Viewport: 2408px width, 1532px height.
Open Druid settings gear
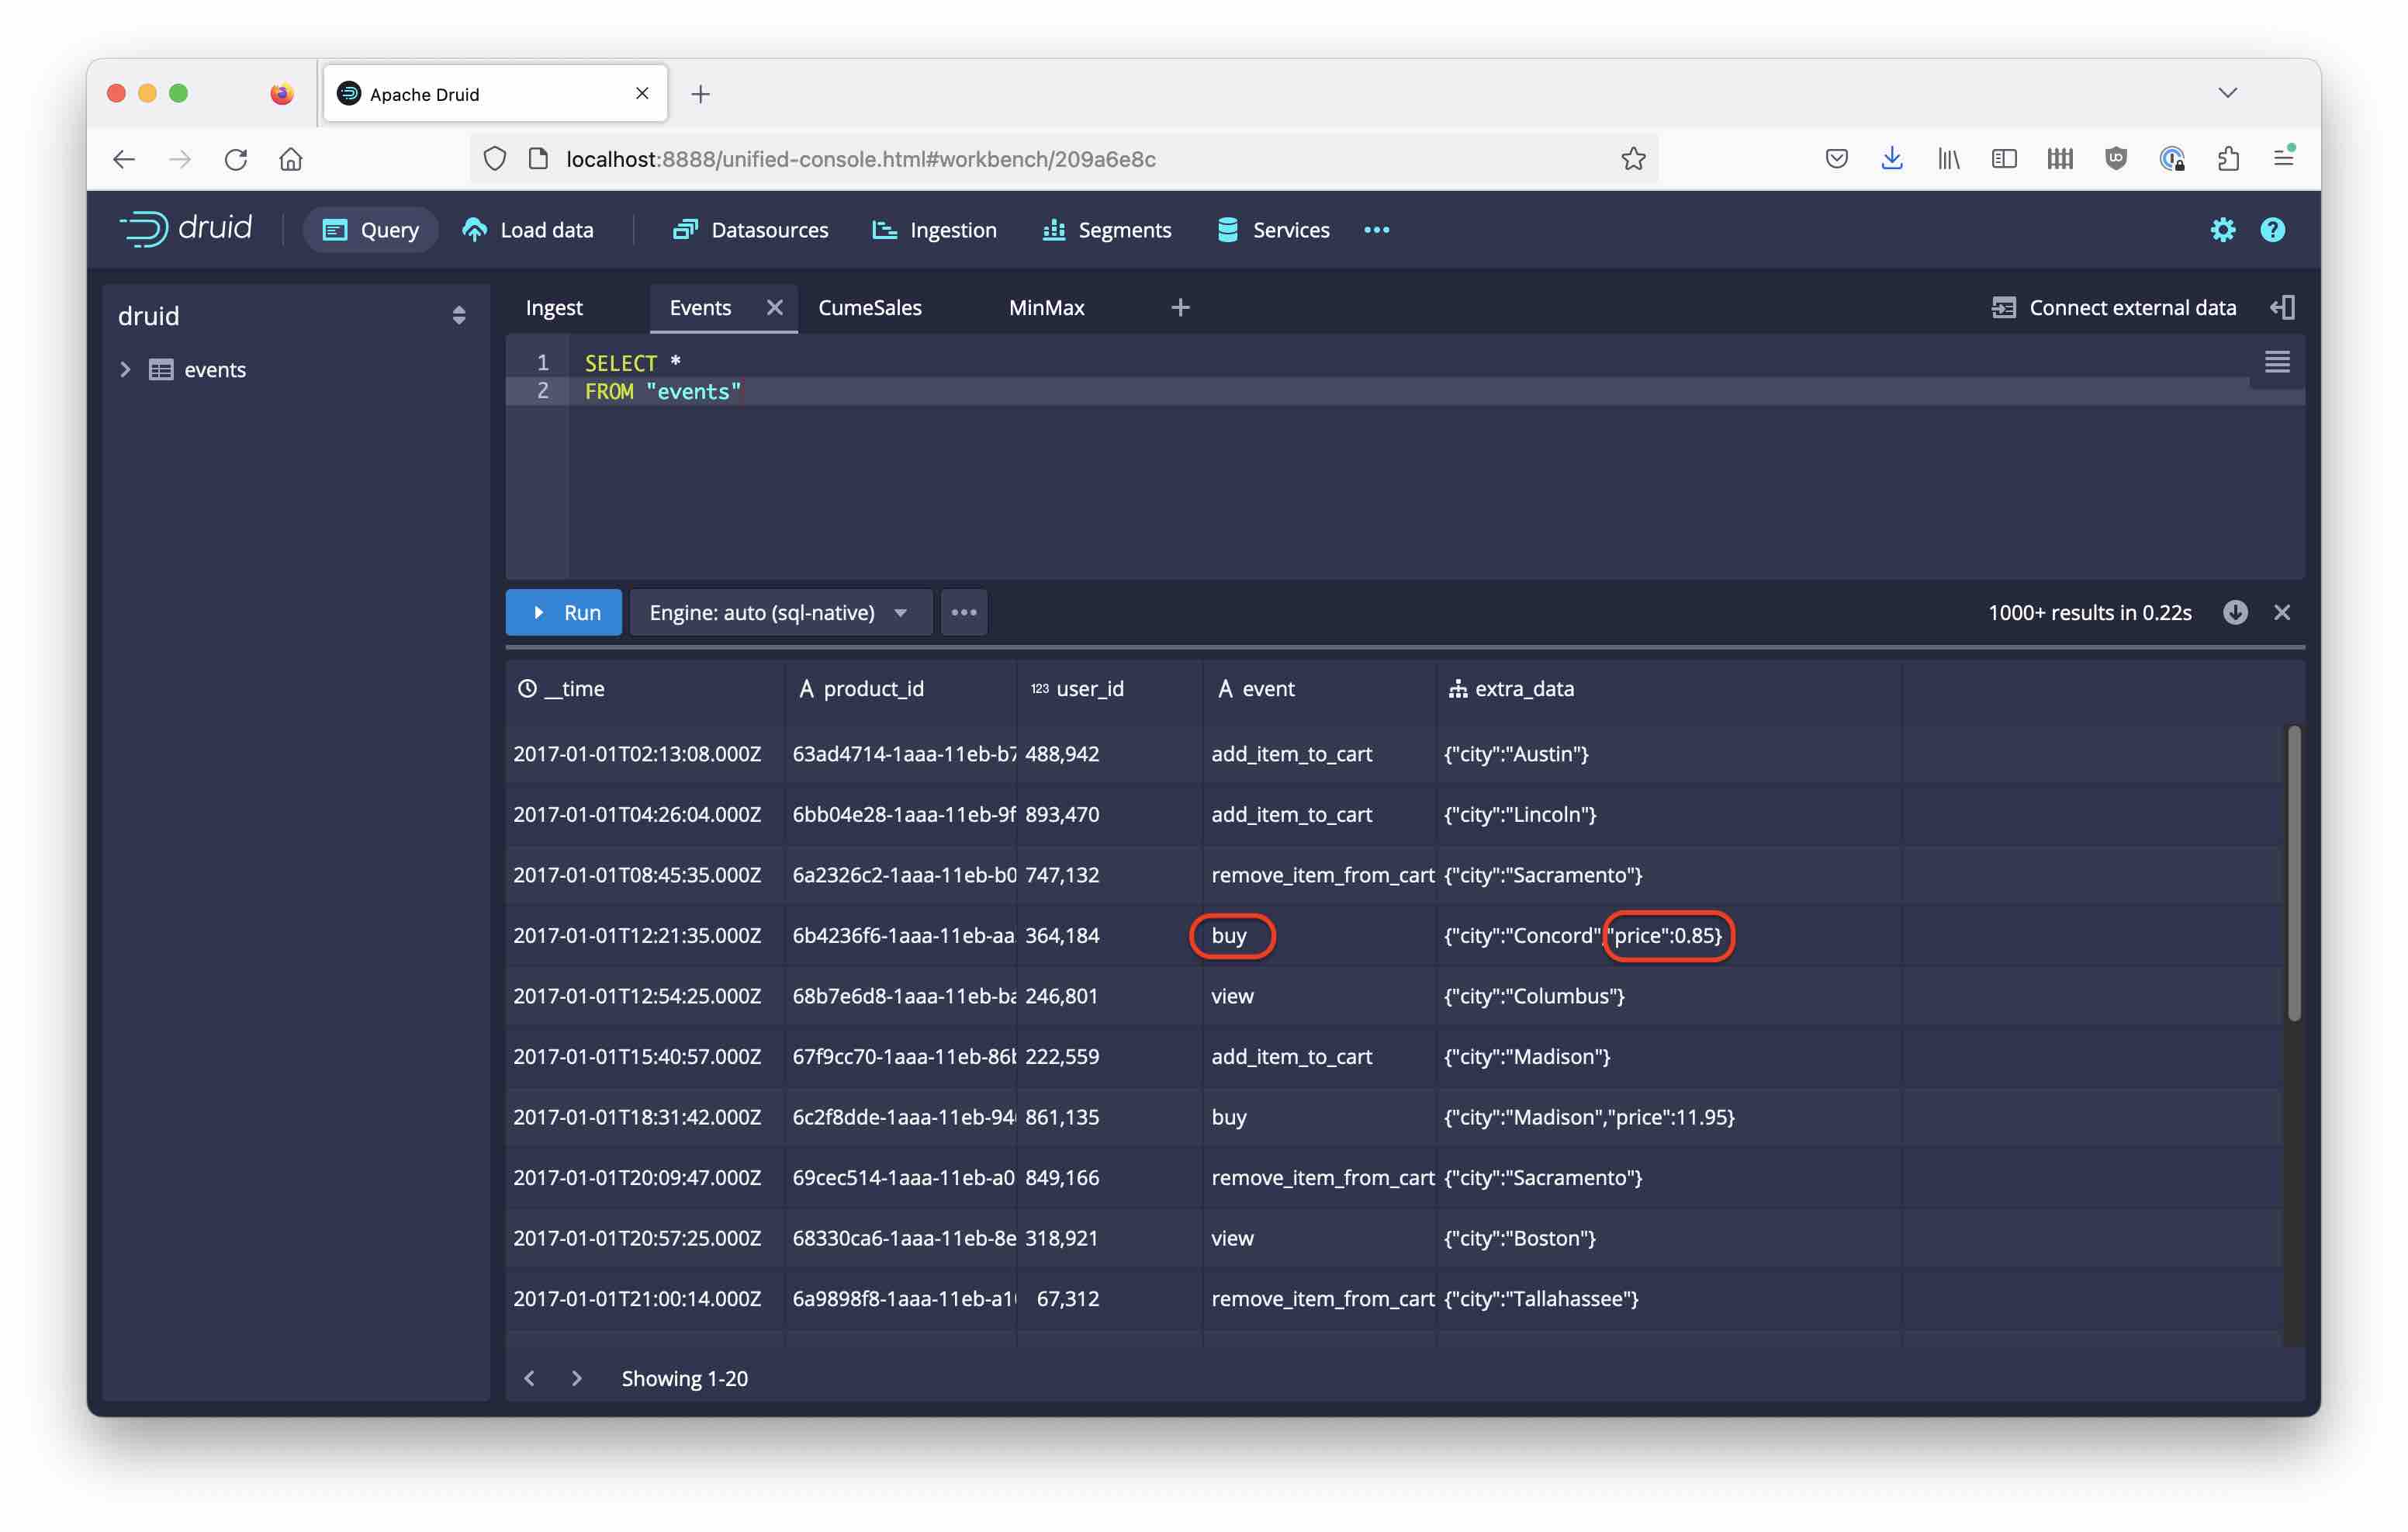2223,229
